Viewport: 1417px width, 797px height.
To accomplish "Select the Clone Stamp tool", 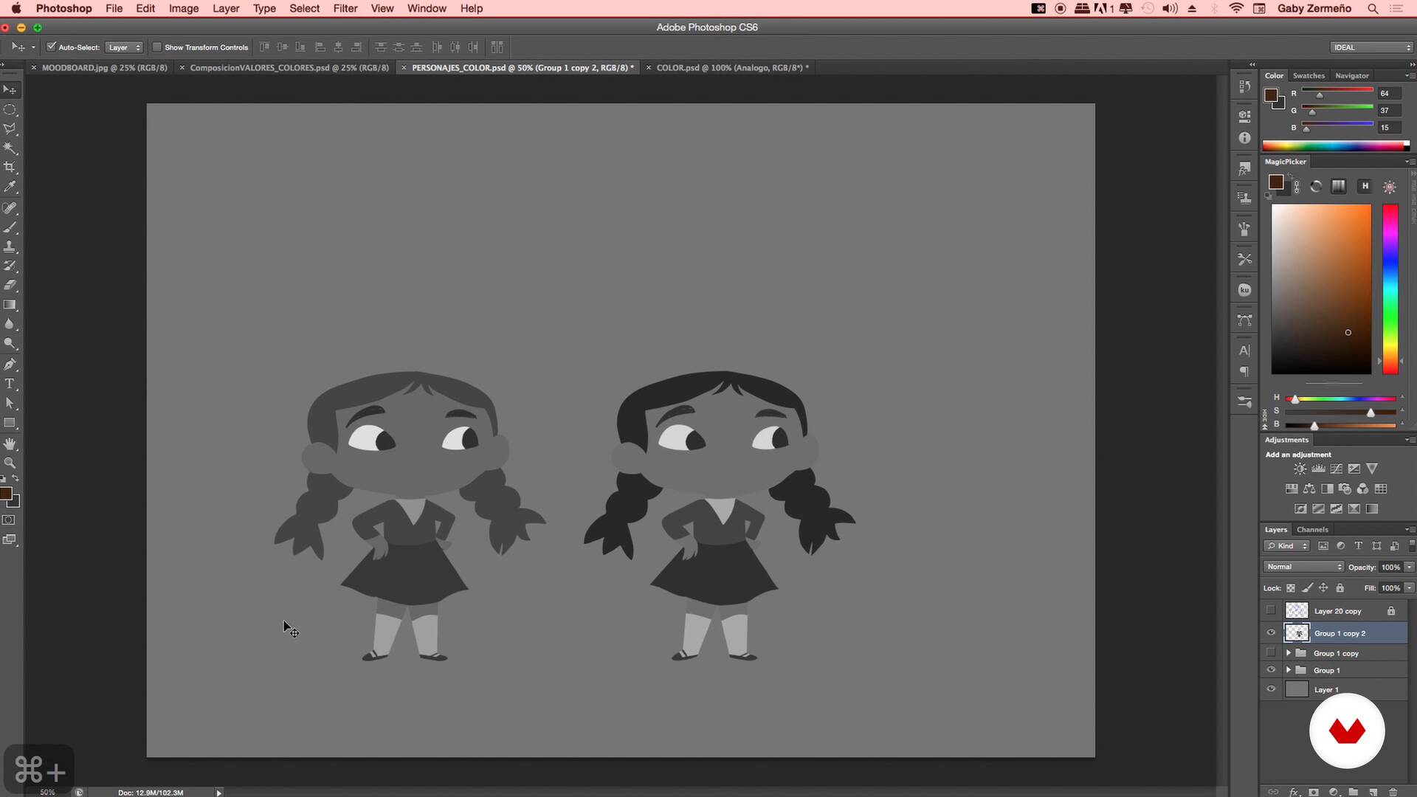I will (x=10, y=246).
